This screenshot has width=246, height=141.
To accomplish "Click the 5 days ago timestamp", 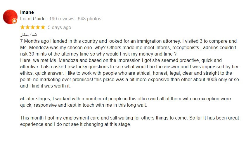I will [x=60, y=28].
